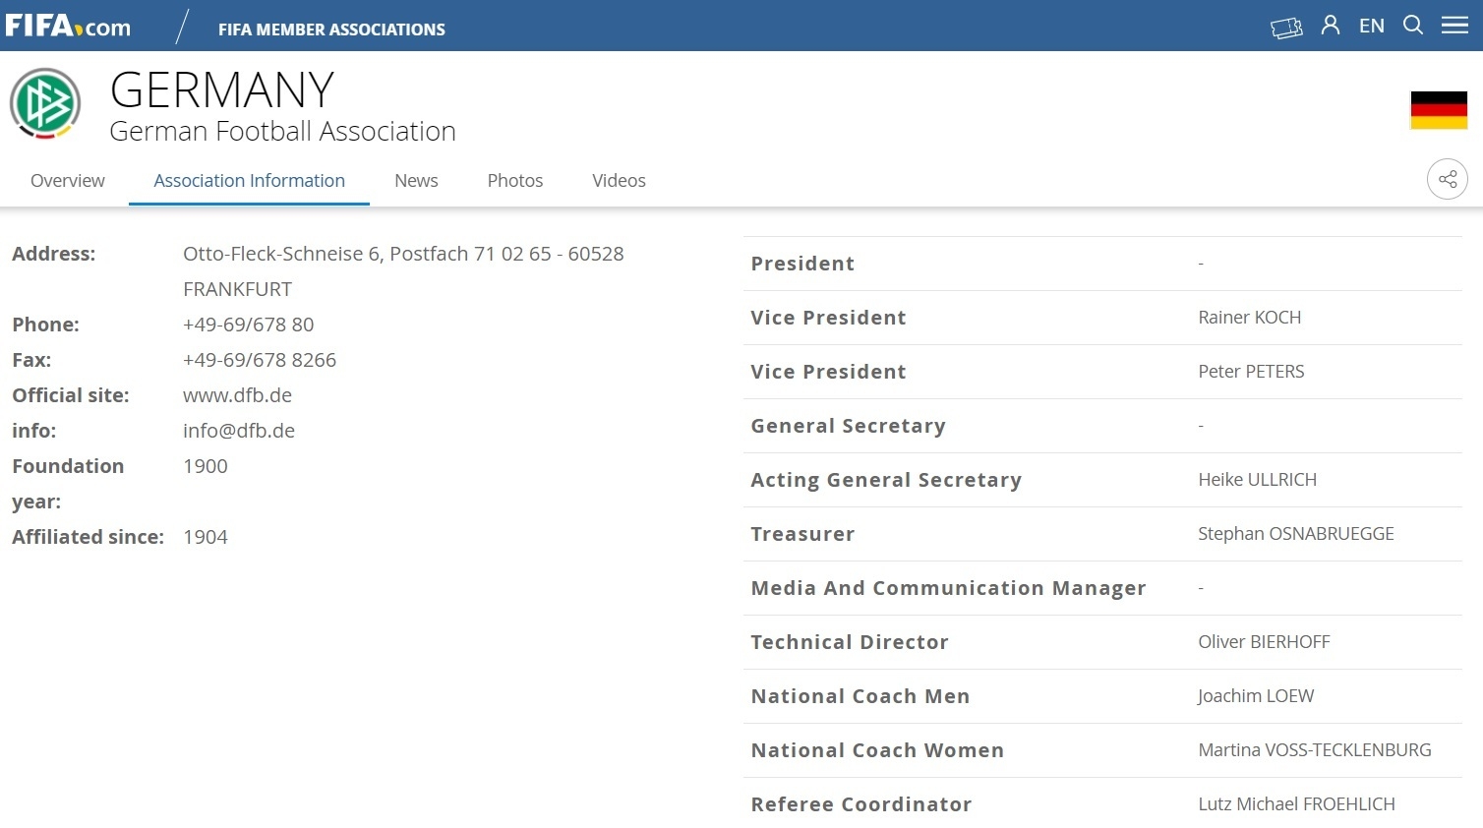
Task: Click the user account icon
Action: (x=1331, y=26)
